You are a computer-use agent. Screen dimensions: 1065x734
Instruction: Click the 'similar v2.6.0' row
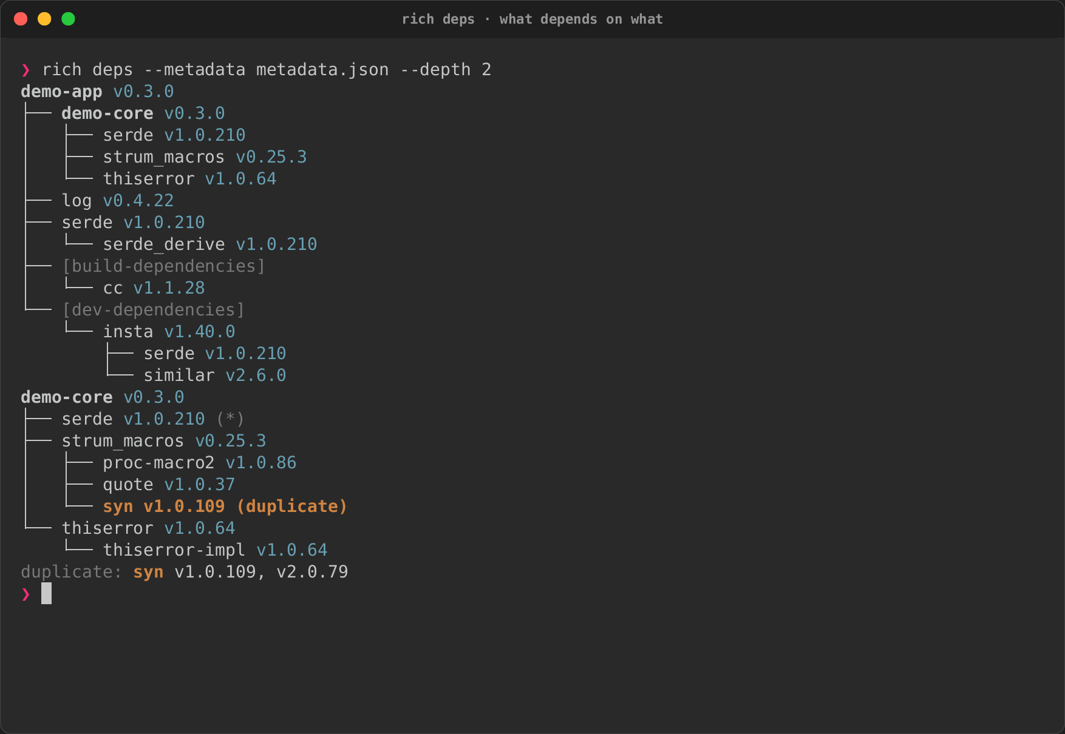click(x=215, y=375)
